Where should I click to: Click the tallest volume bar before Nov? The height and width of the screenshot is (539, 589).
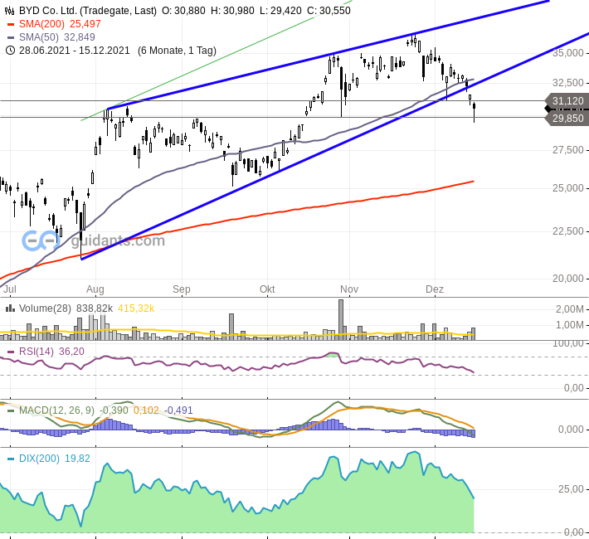point(341,319)
